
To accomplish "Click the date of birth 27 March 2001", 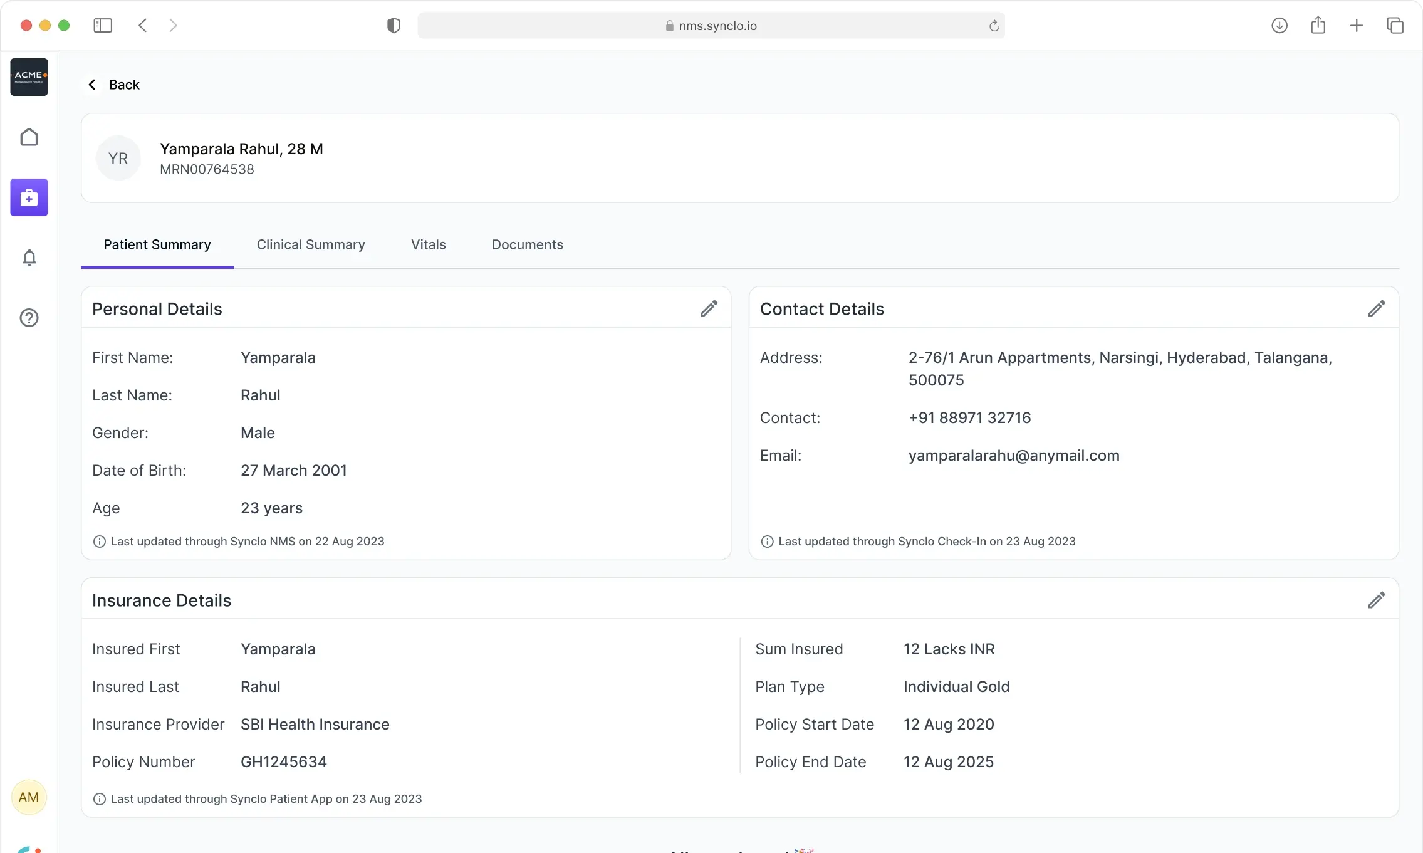I will click(294, 470).
